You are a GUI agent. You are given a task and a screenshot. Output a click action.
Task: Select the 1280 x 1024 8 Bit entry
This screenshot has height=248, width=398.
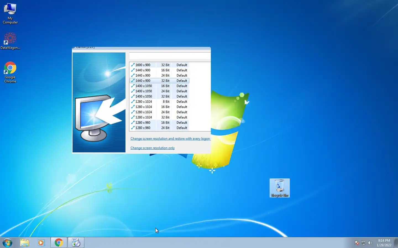pos(159,102)
